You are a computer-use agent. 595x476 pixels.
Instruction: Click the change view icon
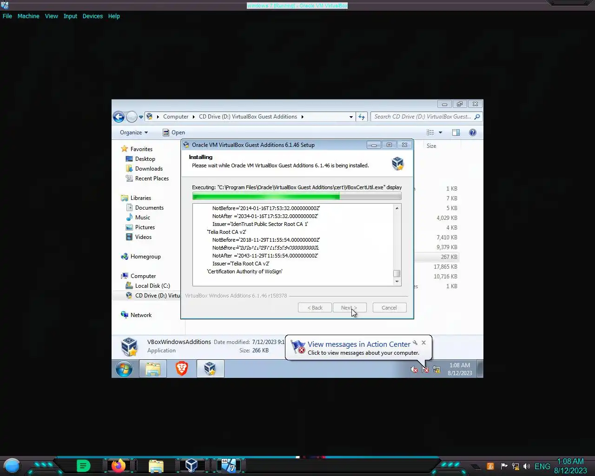click(430, 132)
